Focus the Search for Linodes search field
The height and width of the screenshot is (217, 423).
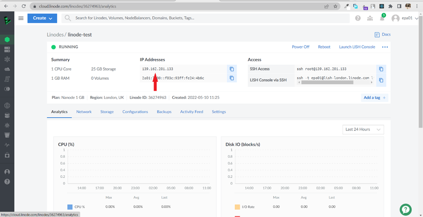point(205,18)
